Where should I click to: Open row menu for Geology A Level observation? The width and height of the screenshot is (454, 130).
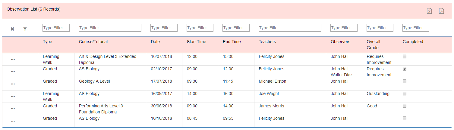click(13, 84)
